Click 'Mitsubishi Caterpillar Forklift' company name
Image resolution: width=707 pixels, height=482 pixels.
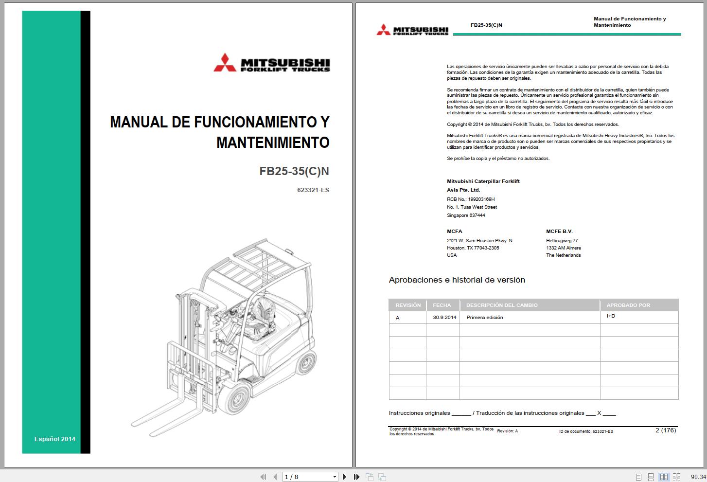[x=483, y=181]
